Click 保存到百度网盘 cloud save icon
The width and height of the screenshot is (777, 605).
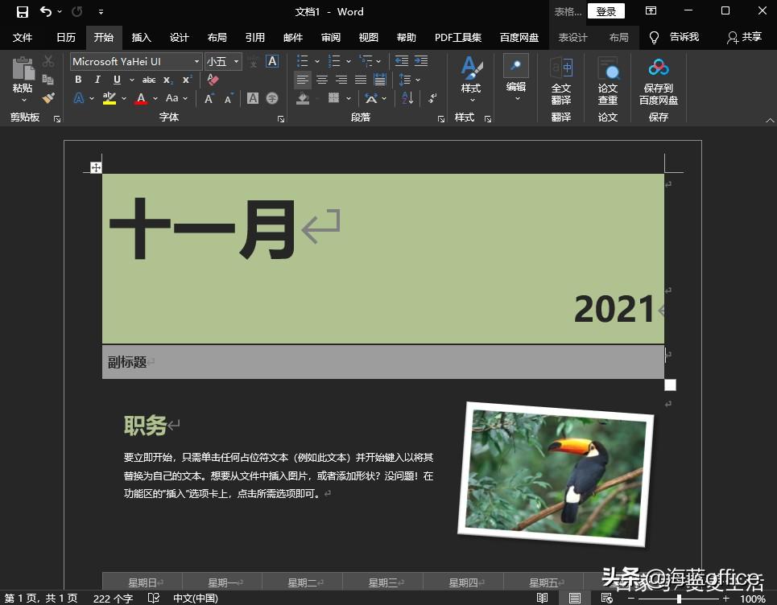(x=658, y=81)
